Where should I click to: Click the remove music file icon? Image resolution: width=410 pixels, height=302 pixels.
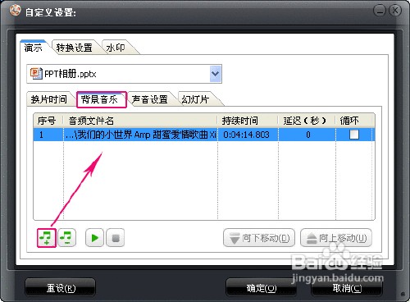pyautogui.click(x=66, y=238)
